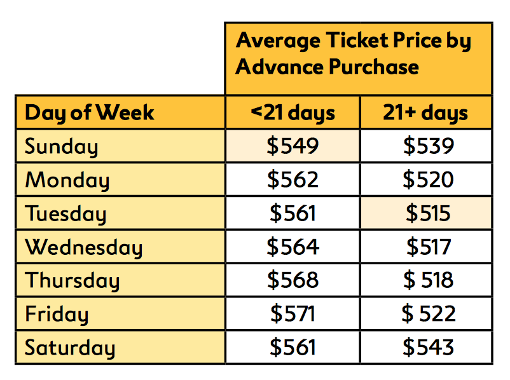Click the '21+ days' column header
This screenshot has height=380, width=510.
(425, 113)
